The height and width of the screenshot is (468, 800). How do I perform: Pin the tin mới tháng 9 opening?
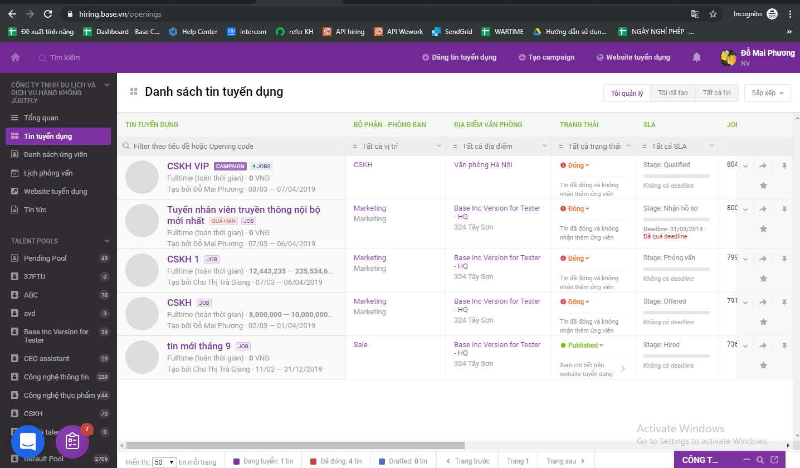click(x=784, y=345)
